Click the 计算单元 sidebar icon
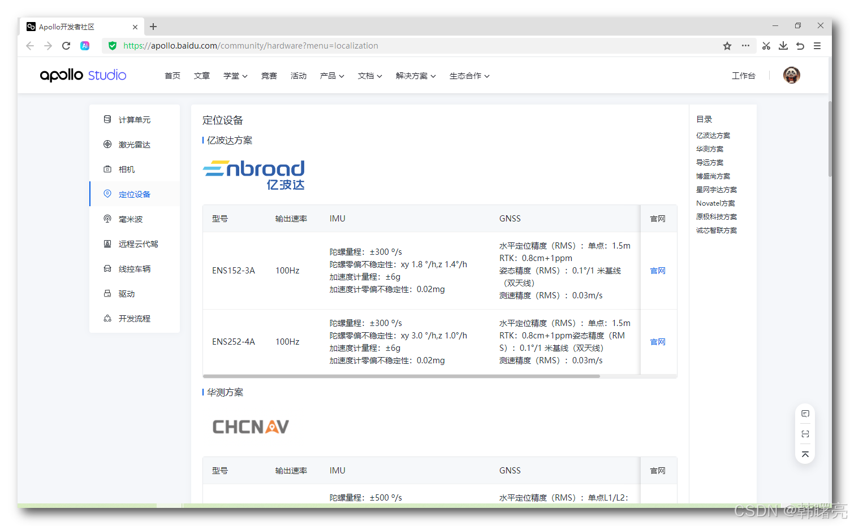The height and width of the screenshot is (526, 850). pos(107,119)
